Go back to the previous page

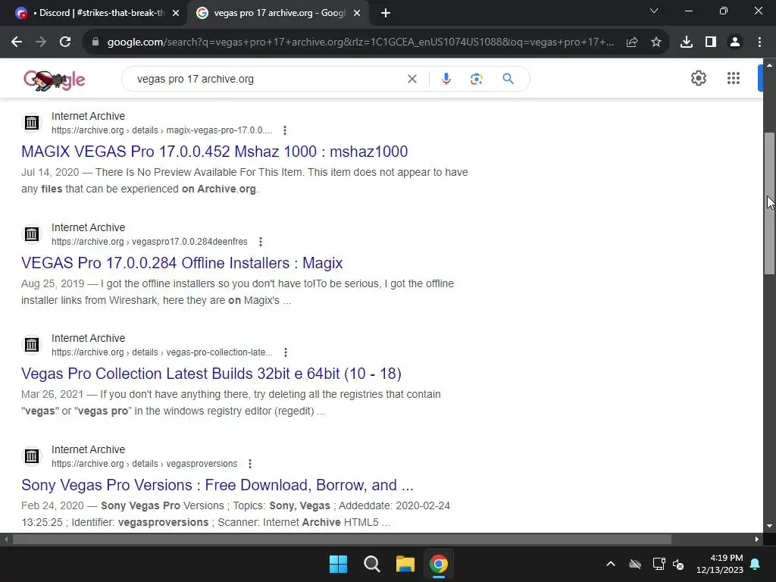tap(17, 42)
